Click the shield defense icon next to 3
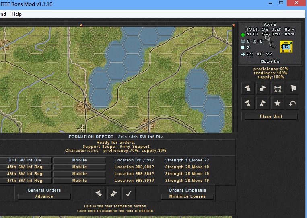 click(243, 47)
